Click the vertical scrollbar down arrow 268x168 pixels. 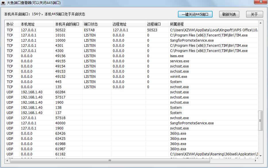coord(261,156)
